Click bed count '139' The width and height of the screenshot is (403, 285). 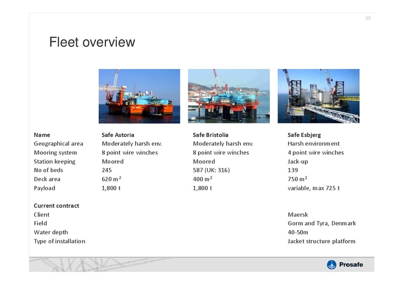tap(293, 170)
